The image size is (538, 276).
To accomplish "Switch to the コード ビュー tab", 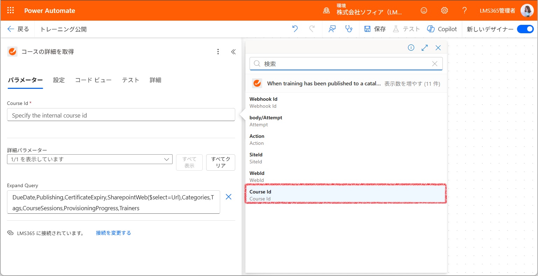I will [93, 80].
